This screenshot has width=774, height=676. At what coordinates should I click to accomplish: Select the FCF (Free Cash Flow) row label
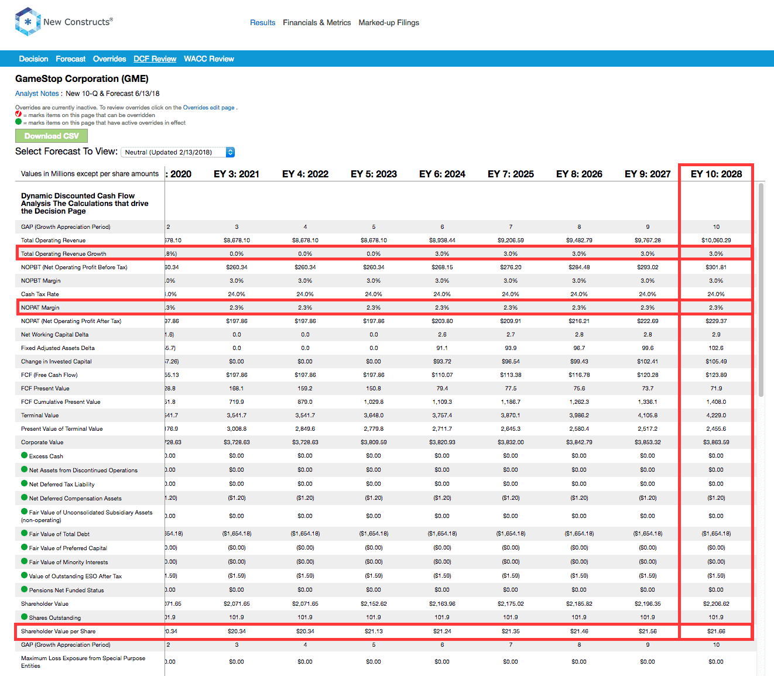point(49,375)
